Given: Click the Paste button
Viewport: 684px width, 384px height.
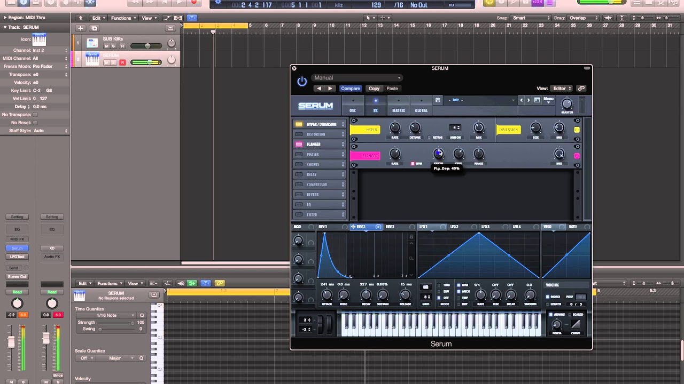Looking at the screenshot, I should (x=392, y=89).
